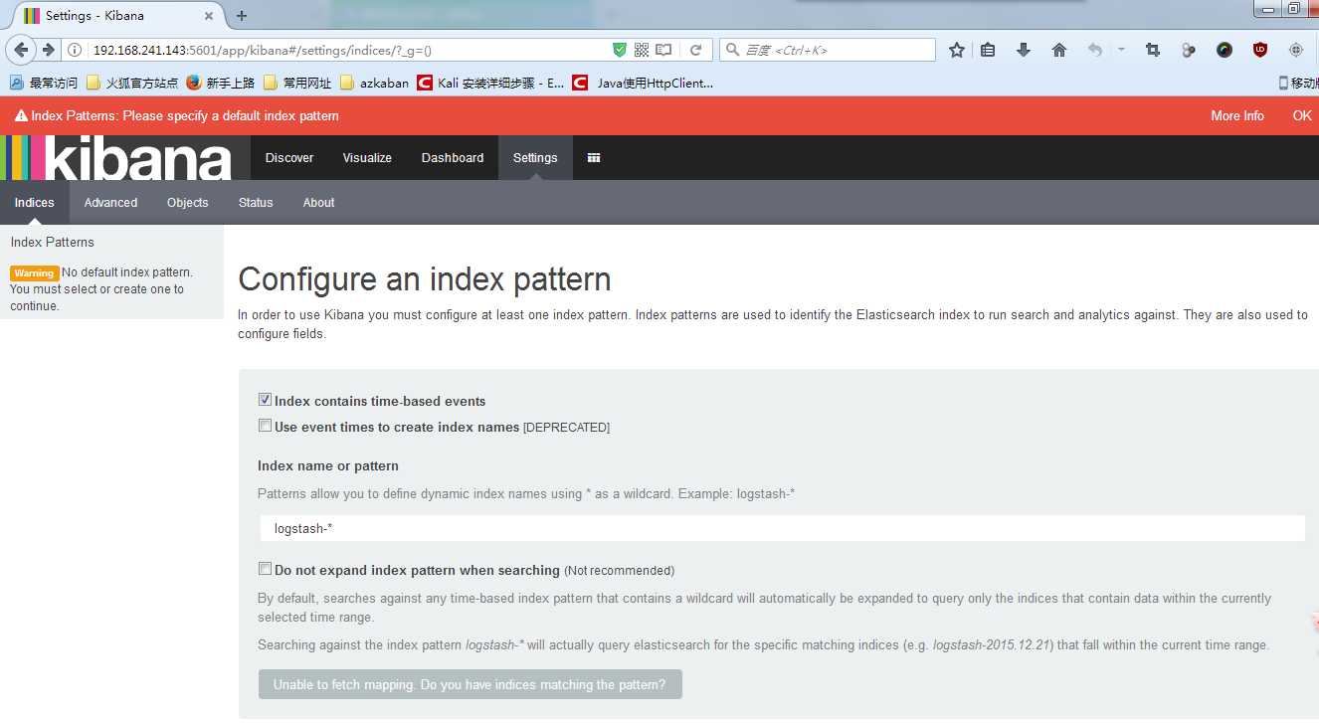Viewport: 1319px width, 724px height.
Task: Open the Discover menu
Action: click(x=289, y=158)
